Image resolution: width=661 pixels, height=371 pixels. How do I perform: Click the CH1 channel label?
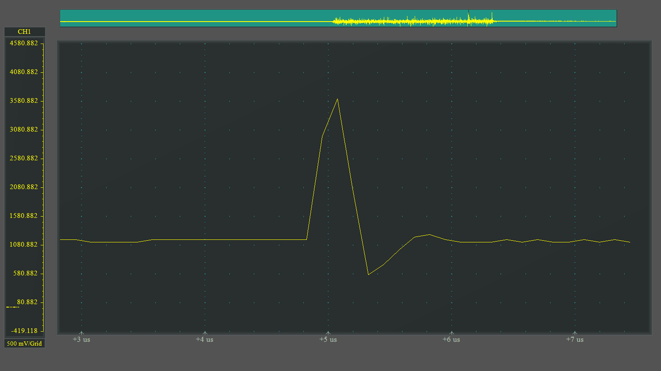(x=25, y=32)
